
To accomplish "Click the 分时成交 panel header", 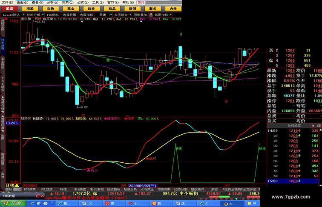I will point(293,126).
